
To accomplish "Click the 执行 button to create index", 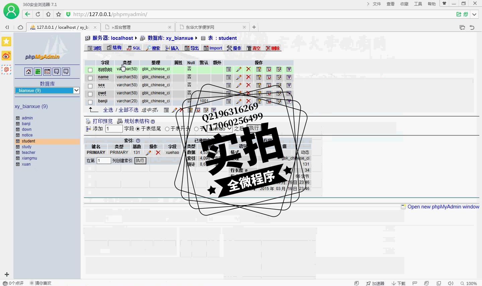I will click(x=140, y=161).
